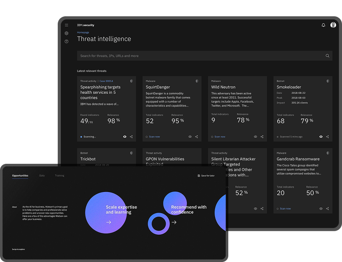Open notifications with the bell icon
Image resolution: width=342 pixels, height=262 pixels.
point(323,25)
